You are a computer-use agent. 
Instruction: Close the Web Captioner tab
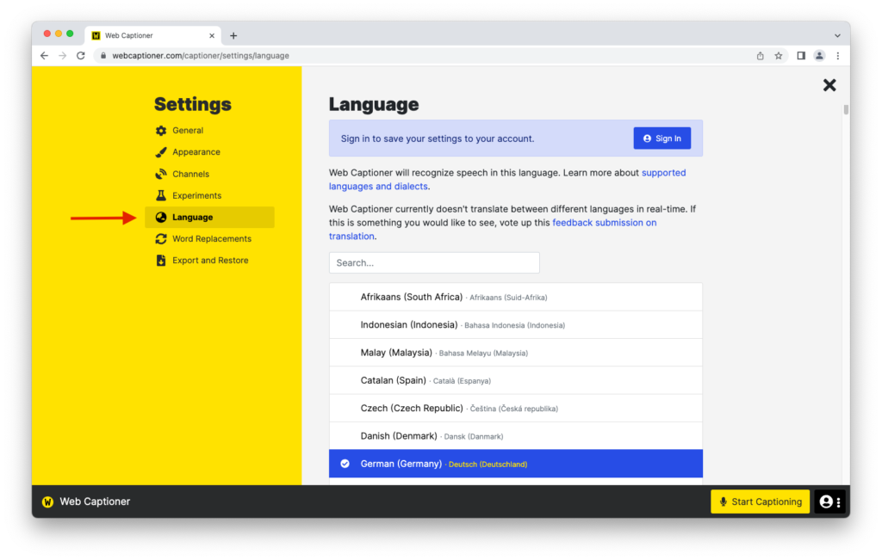212,35
